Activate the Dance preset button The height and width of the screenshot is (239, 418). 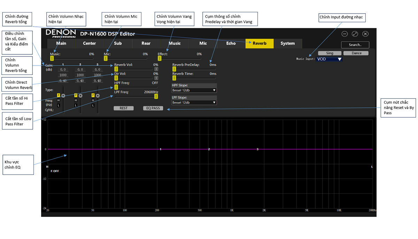(x=357, y=53)
